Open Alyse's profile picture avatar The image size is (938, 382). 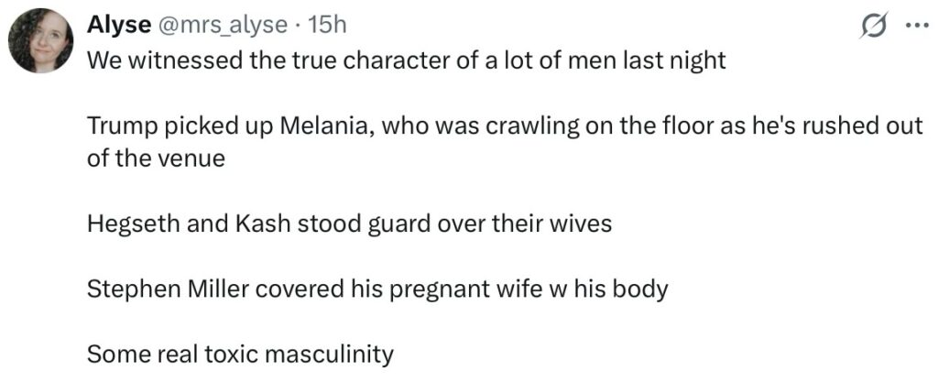pos(40,41)
